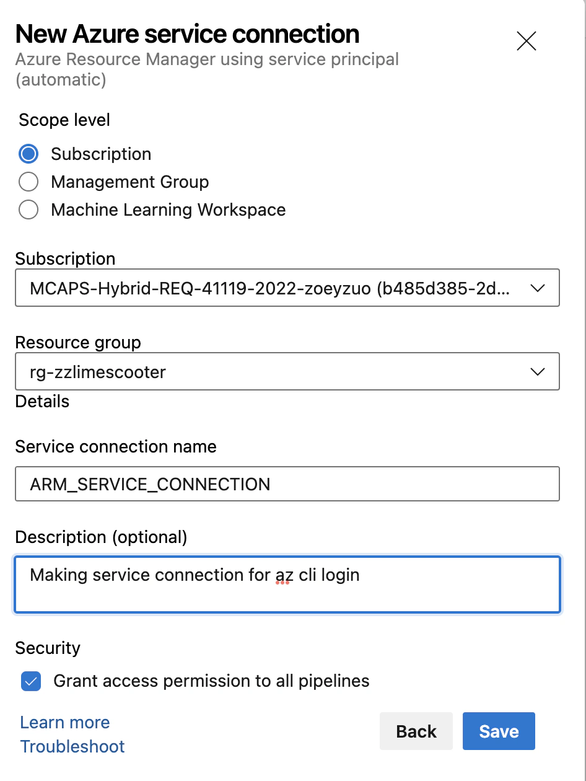Focus the Service connection name field
The width and height of the screenshot is (586, 781).
(x=287, y=484)
